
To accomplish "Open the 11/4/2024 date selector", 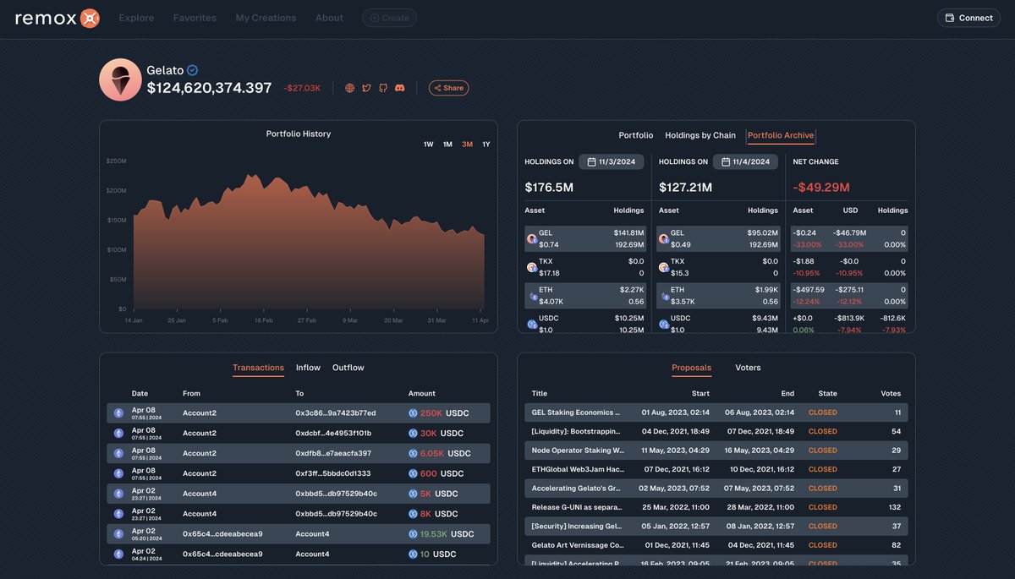I will click(x=745, y=161).
